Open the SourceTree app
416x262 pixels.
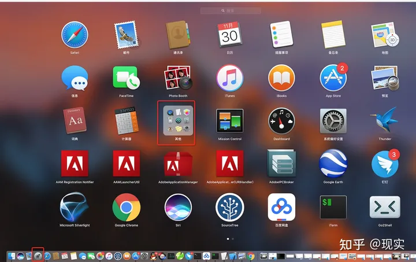pyautogui.click(x=229, y=207)
